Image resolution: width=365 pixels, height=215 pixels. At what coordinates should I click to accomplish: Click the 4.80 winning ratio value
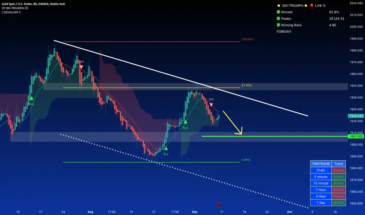point(332,25)
